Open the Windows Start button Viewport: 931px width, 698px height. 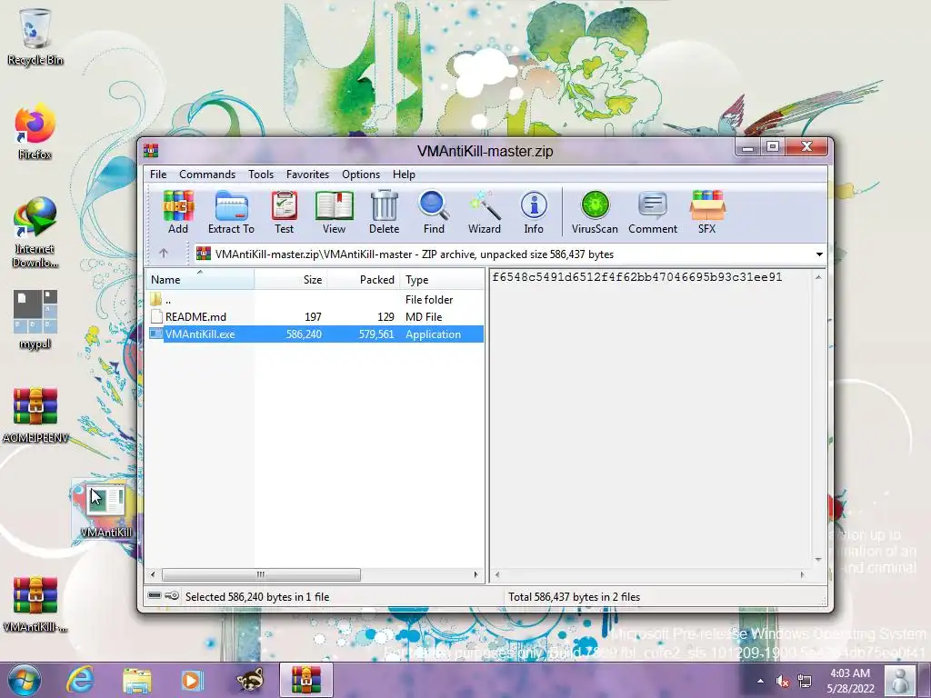point(24,680)
